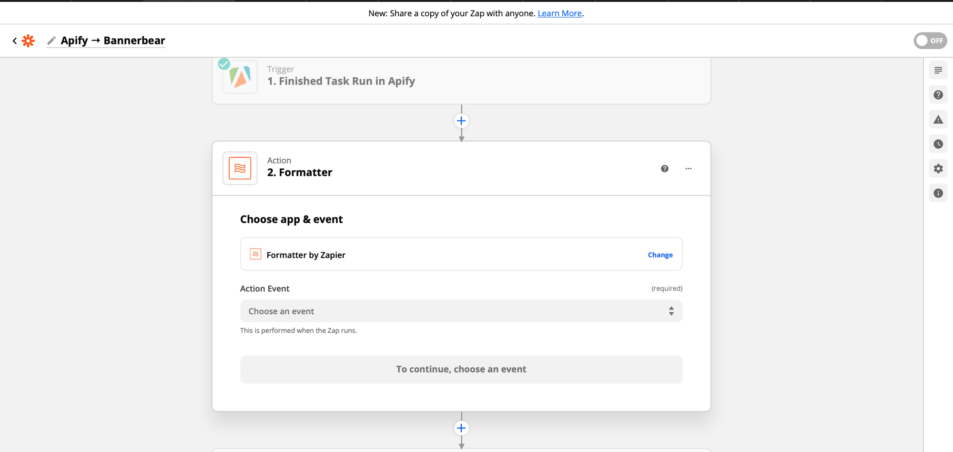
Task: Select the (required) label text
Action: coord(667,288)
